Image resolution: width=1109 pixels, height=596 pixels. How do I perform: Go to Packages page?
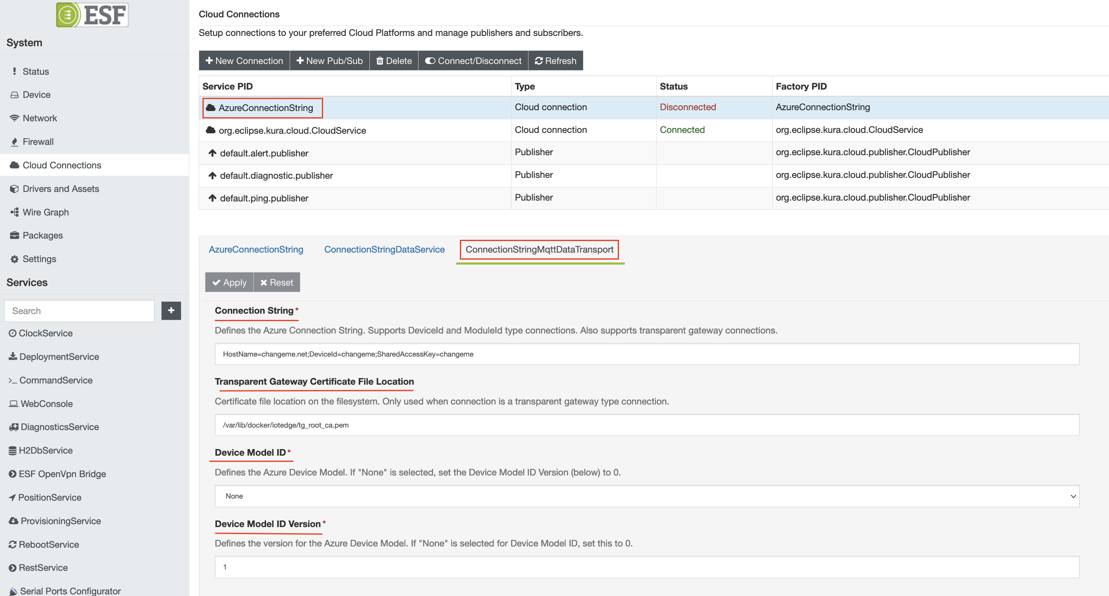pyautogui.click(x=43, y=235)
